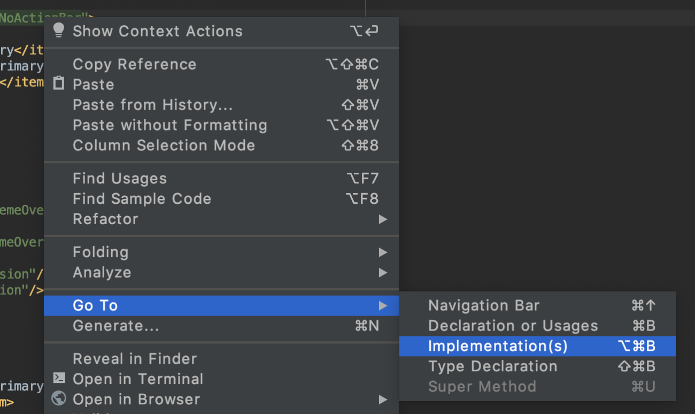
Task: Click the Open in Browser globe icon
Action: point(59,398)
